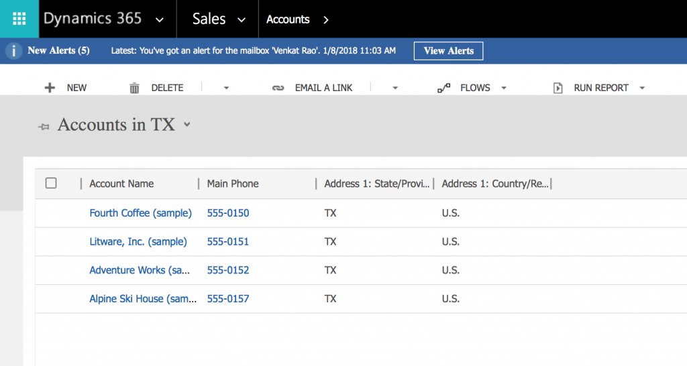Open the Sales area dropdown
The width and height of the screenshot is (687, 366).
click(242, 20)
